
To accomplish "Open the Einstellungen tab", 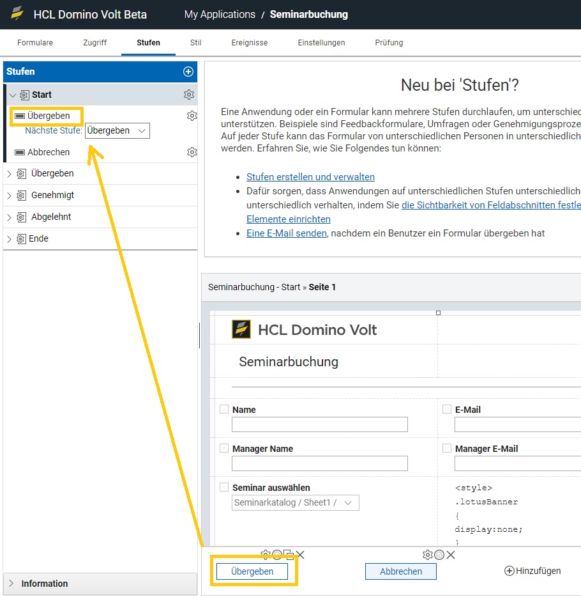I will coord(321,43).
